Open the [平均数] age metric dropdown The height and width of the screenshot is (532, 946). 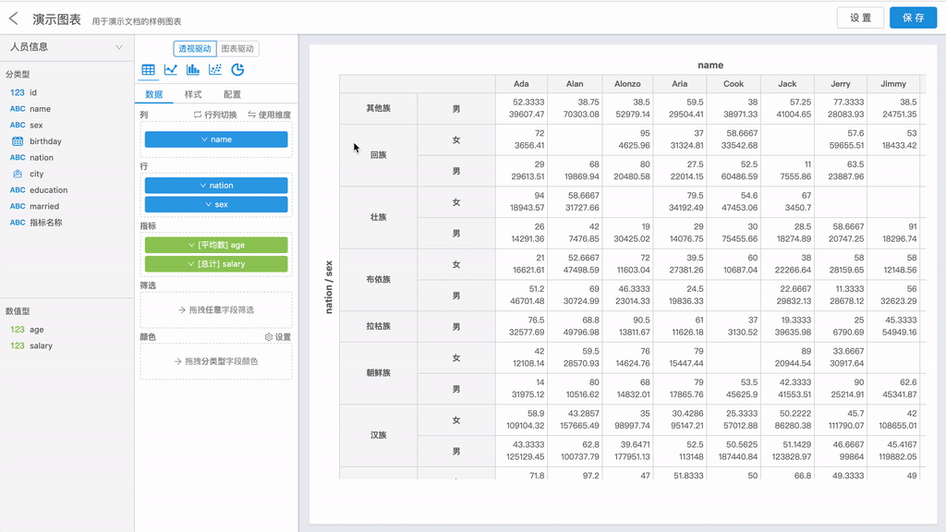pos(216,246)
